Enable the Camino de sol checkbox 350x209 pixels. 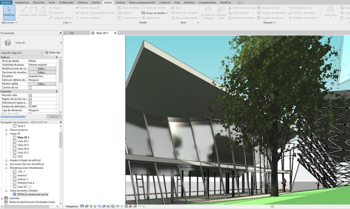click(30, 88)
